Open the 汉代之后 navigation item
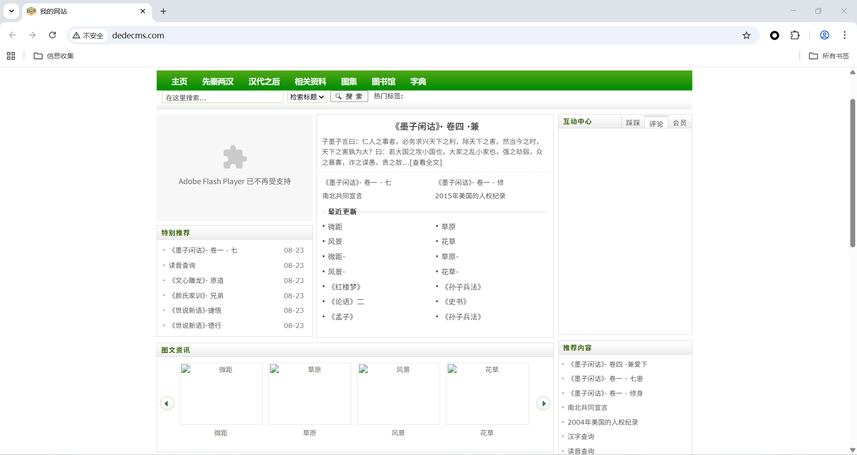This screenshot has width=857, height=455. (x=264, y=82)
